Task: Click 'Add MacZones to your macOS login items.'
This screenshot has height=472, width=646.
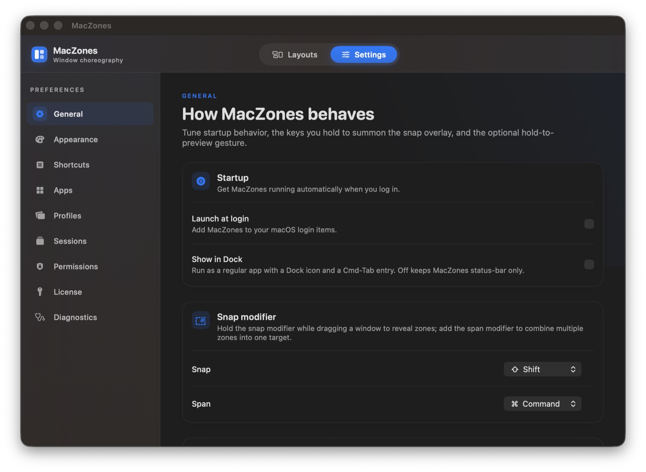Action: pos(264,230)
